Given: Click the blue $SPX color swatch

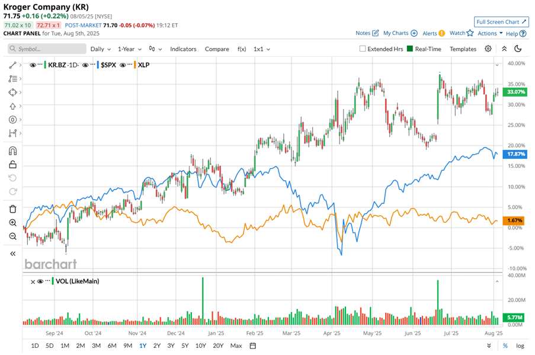Looking at the screenshot, I should point(98,65).
